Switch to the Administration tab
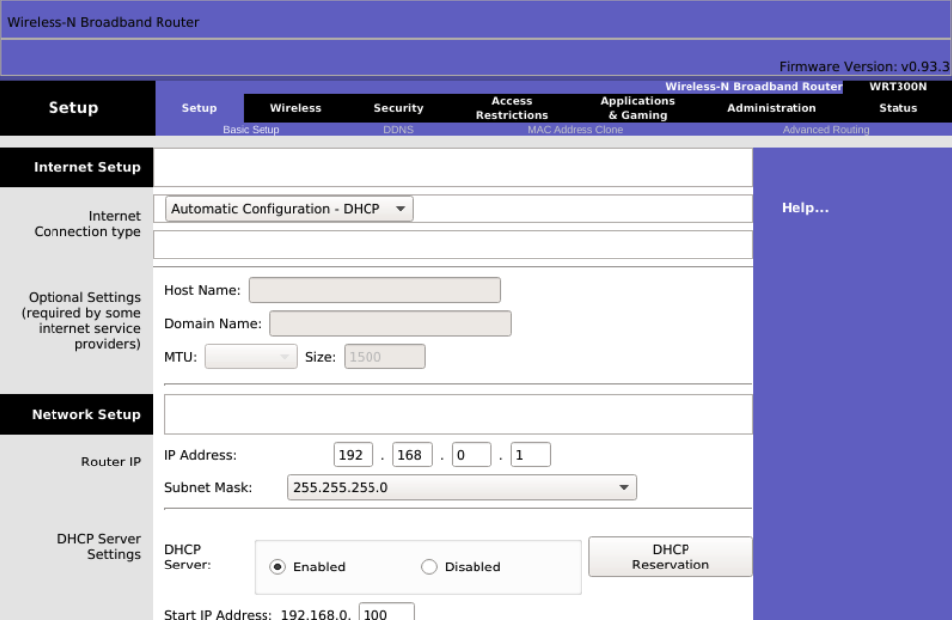Viewport: 952px width, 620px height. [772, 108]
